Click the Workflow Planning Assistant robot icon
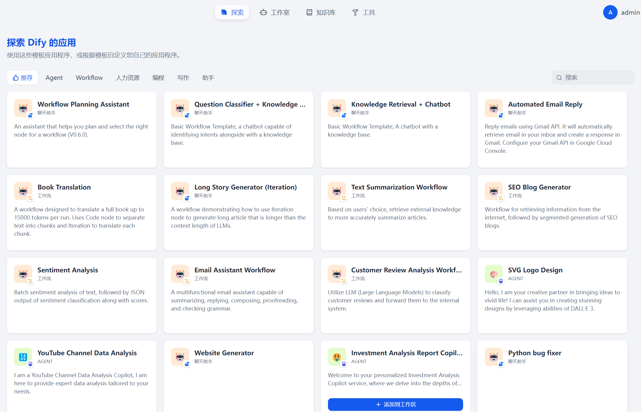The height and width of the screenshot is (412, 641). click(x=23, y=108)
